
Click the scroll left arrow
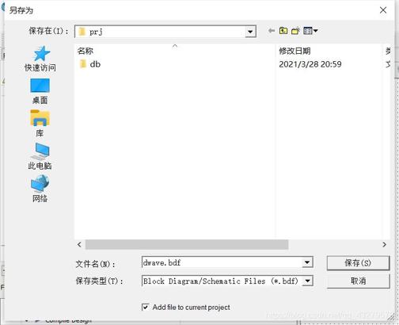(x=79, y=245)
